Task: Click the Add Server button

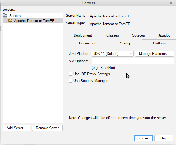Action: click(16, 128)
